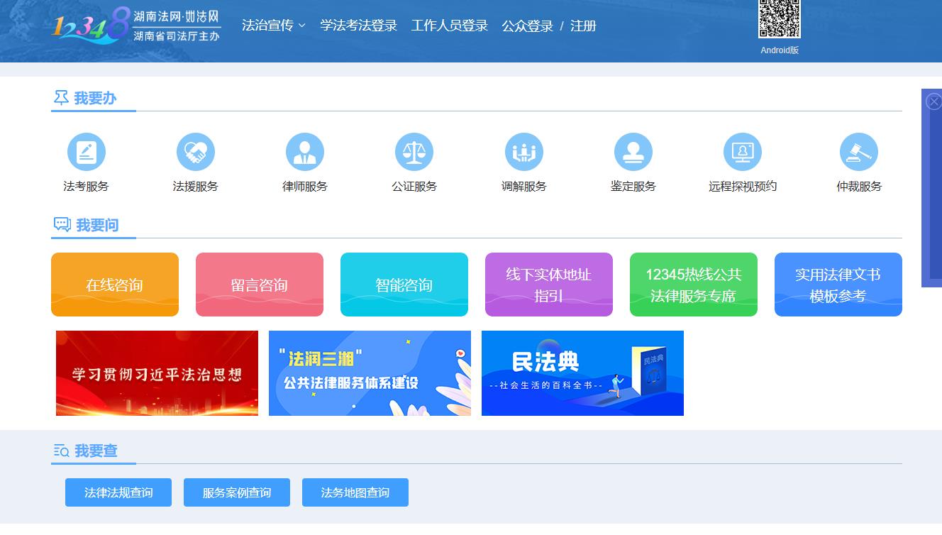Open 学法考法登录 in the top navigation
This screenshot has height=535, width=942.
[x=358, y=26]
